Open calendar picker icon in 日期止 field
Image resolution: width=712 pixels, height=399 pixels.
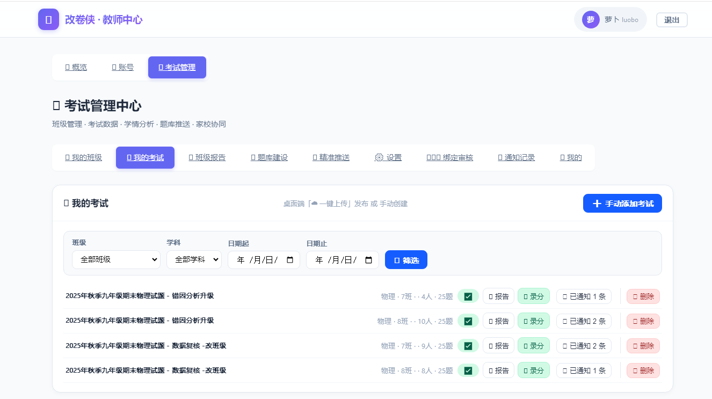coord(369,260)
